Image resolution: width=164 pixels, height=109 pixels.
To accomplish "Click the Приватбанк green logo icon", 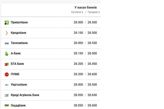I will (x=7, y=23).
